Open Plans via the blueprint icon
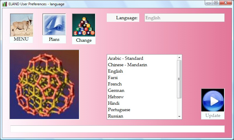The width and height of the screenshot is (234, 140). click(x=54, y=25)
